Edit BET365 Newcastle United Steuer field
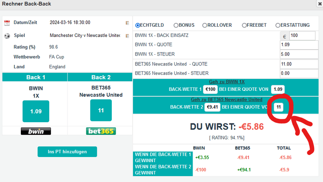The width and height of the screenshot is (323, 182). pyautogui.click(x=299, y=73)
